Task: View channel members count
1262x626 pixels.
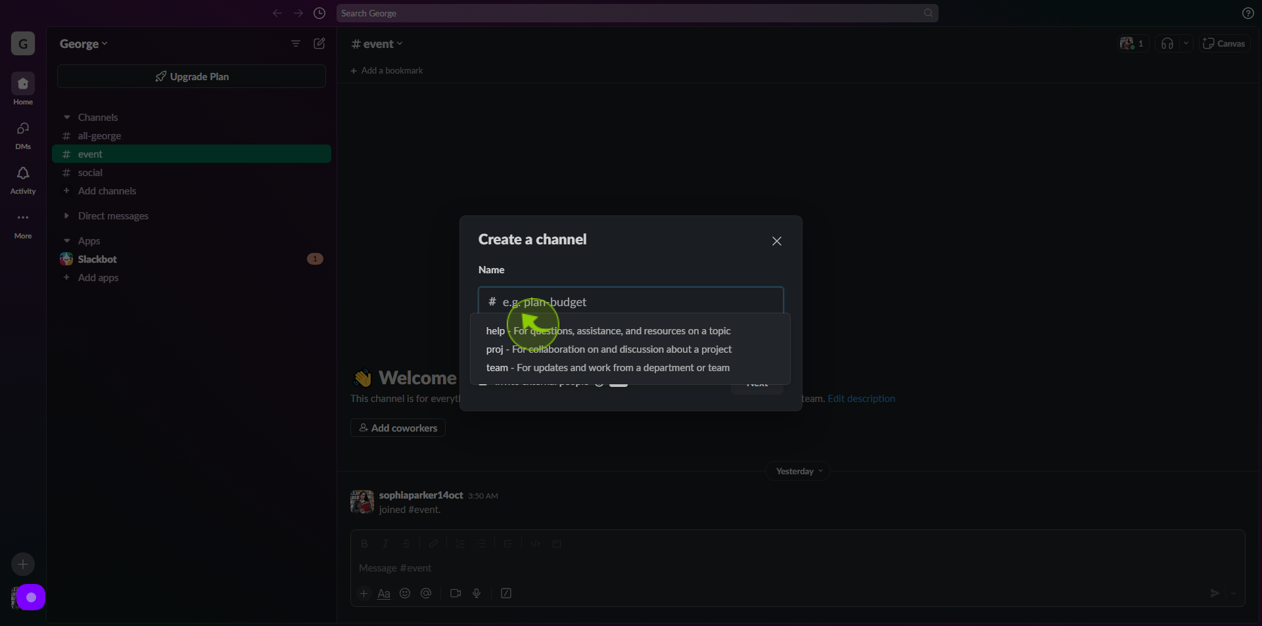Action: pyautogui.click(x=1133, y=43)
